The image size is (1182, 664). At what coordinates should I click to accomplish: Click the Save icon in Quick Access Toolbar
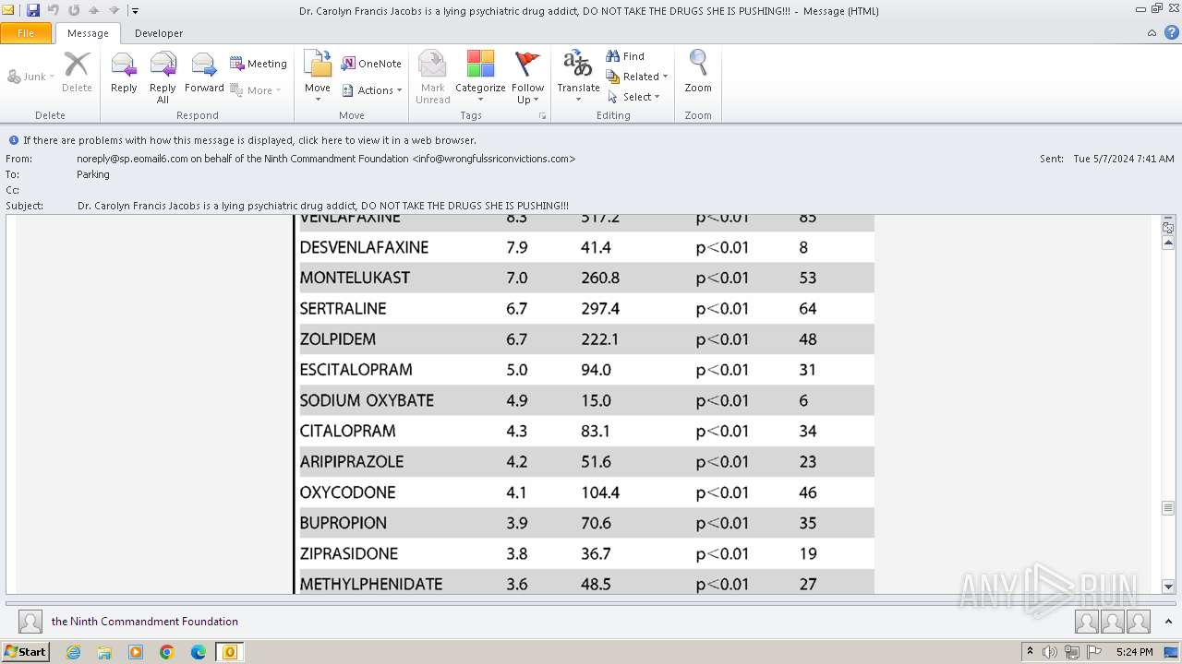(33, 10)
